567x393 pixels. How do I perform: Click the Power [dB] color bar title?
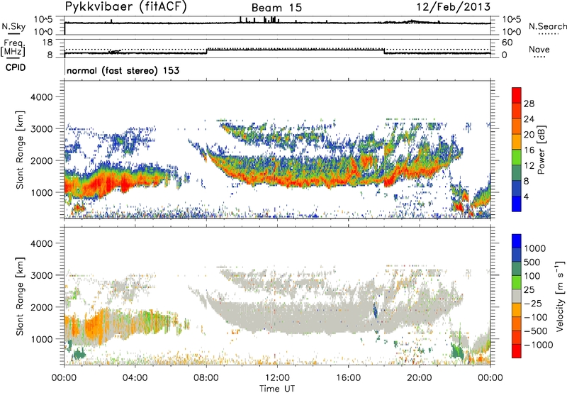pos(541,150)
